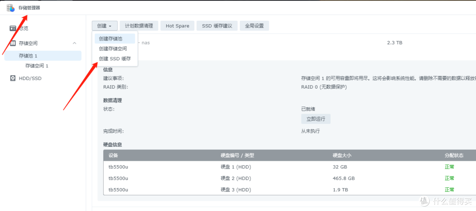This screenshot has height=211, width=476.
Task: Open the 总览 overview sidebar item
Action: click(24, 28)
